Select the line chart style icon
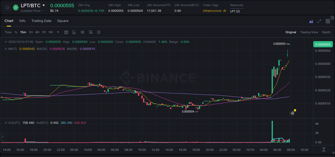The image size is (335, 157). tap(74, 32)
